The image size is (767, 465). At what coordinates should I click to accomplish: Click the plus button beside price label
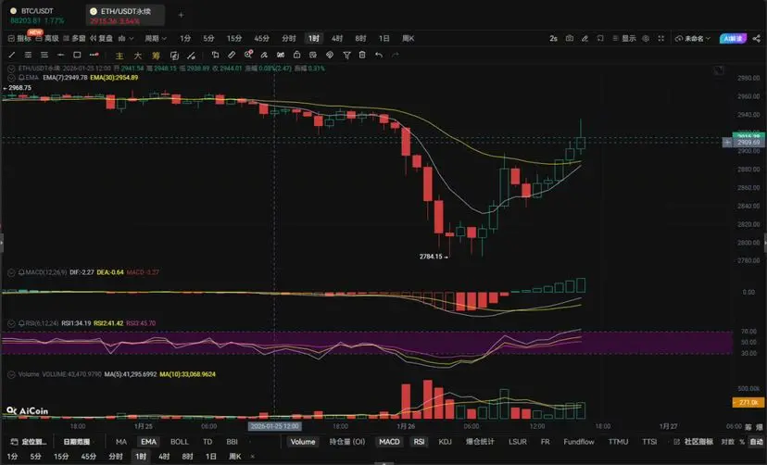727,143
